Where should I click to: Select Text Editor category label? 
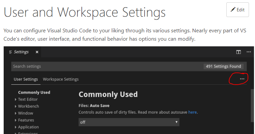tap(28, 99)
